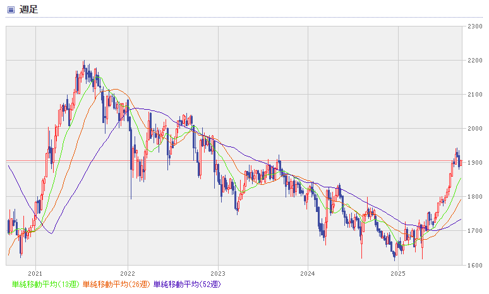The image size is (489, 294).
Task: Click the 2300 price label on y-axis
Action: pos(476,26)
